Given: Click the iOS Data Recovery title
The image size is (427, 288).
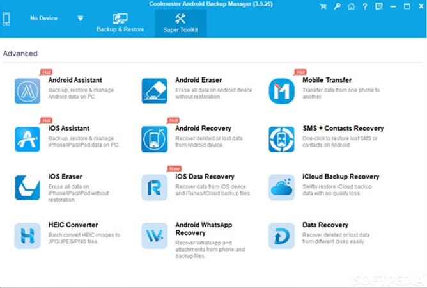Looking at the screenshot, I should (205, 177).
